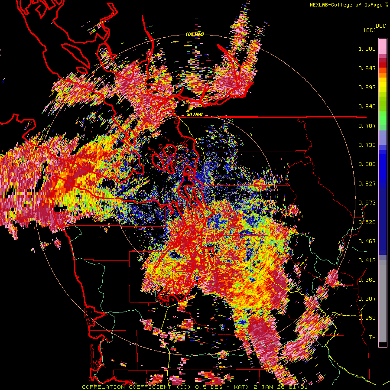Pick the bright green band on the color bar
The height and width of the screenshot is (390, 390).
[383, 118]
